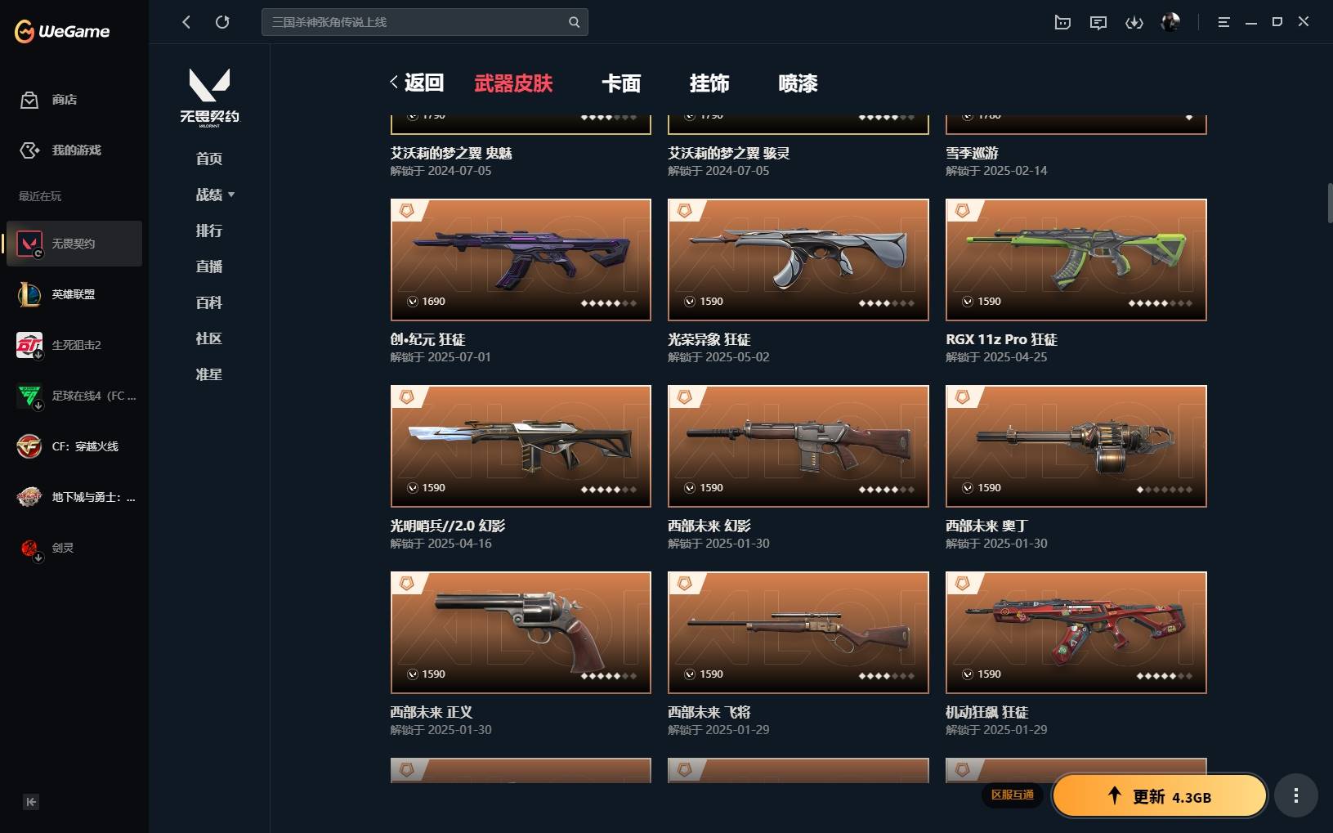Click the back navigation arrow icon
This screenshot has height=833, width=1333.
point(186,22)
